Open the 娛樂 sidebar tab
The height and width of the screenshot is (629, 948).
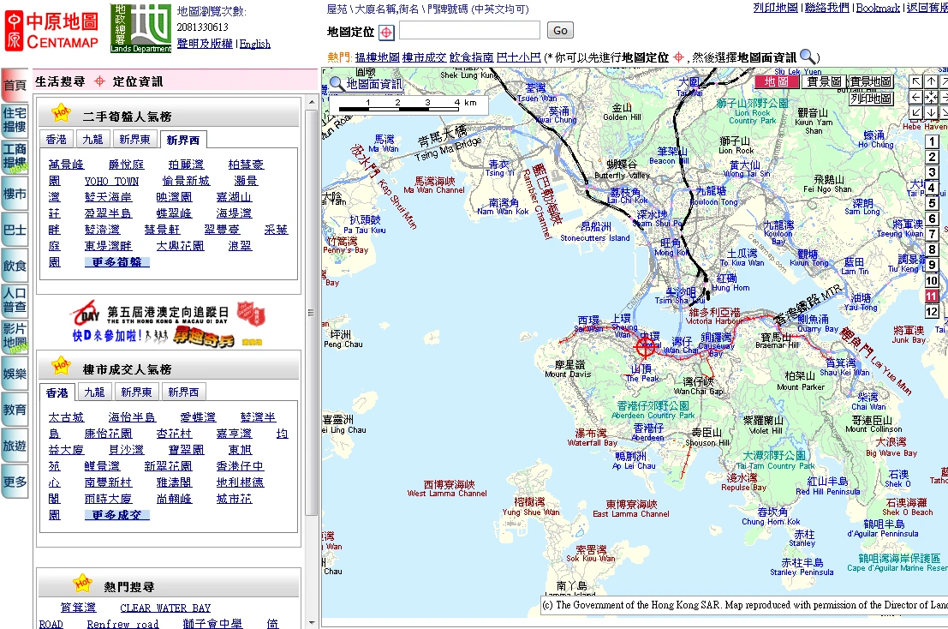pos(15,374)
